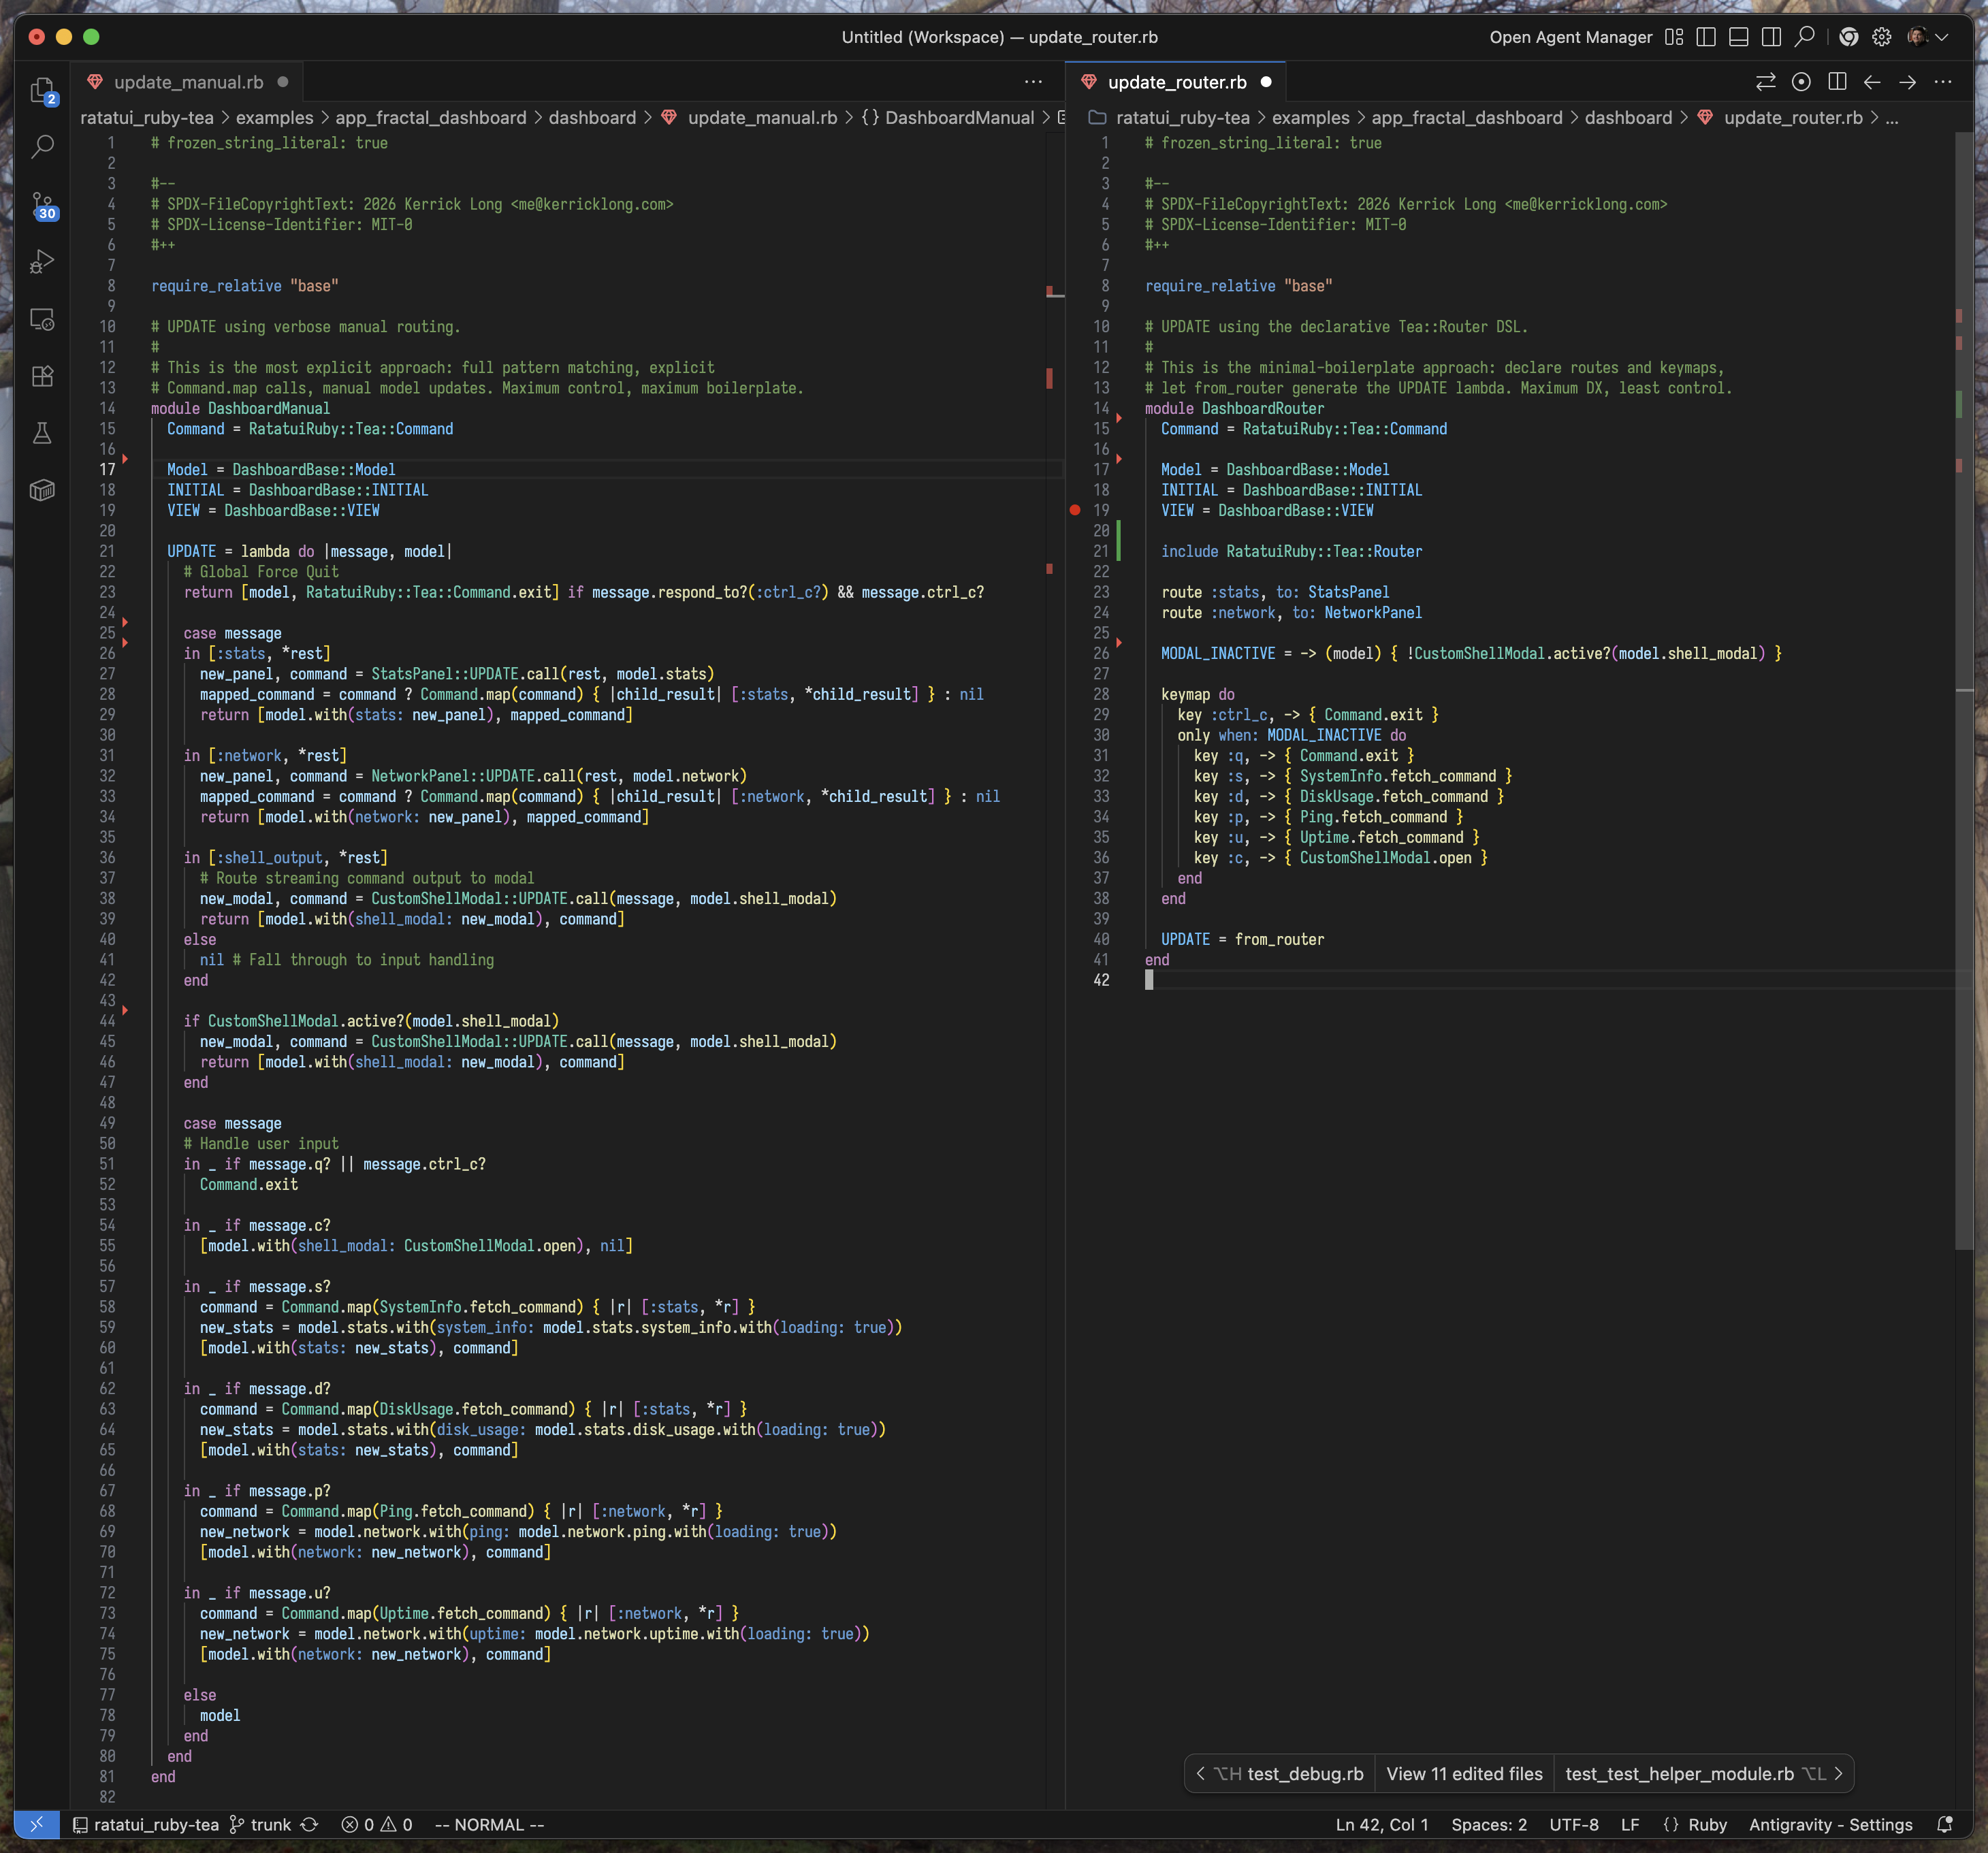
Task: Open the Run and Debug view
Action: click(42, 262)
